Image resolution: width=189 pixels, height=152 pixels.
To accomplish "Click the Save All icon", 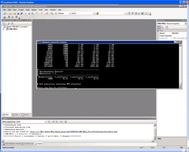I will [x=21, y=13].
